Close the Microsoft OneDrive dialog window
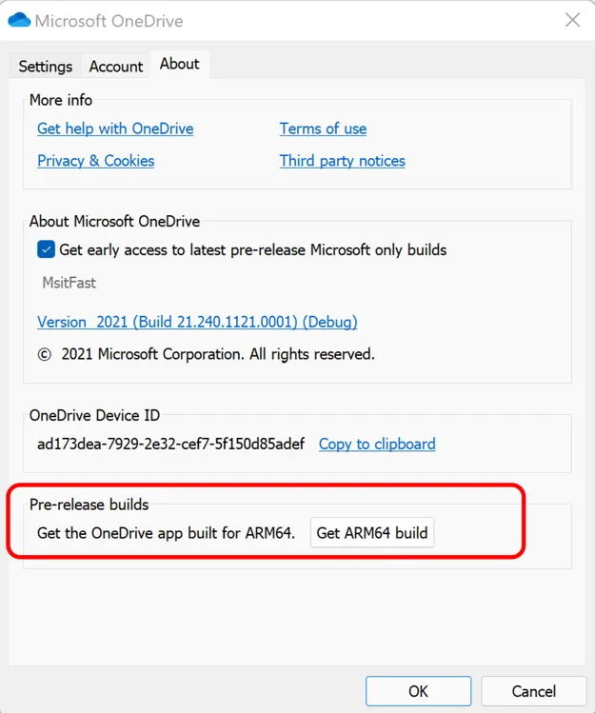 click(x=572, y=20)
